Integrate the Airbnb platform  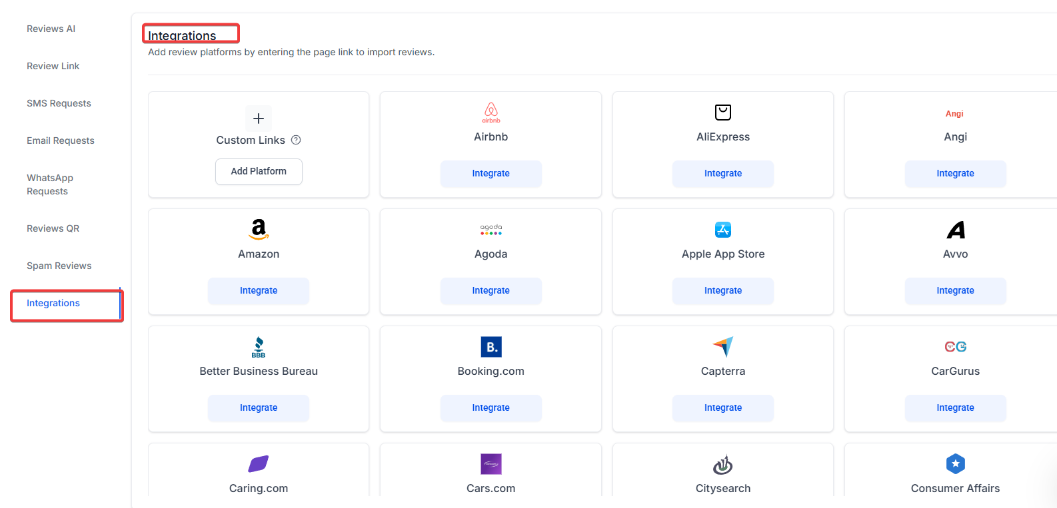pos(491,174)
